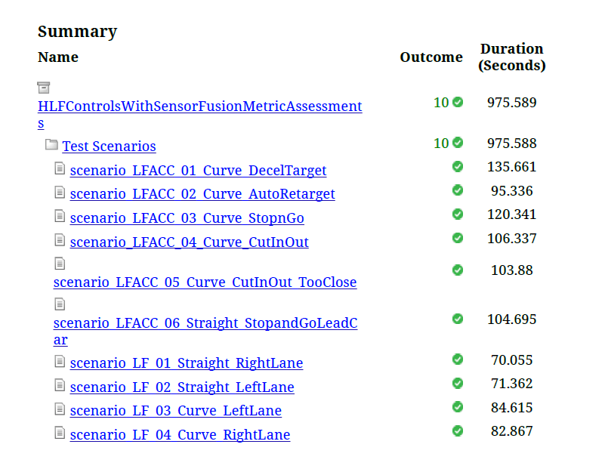Click the document icon for scenario_LF_04_Curve_RightLane

[x=60, y=433]
